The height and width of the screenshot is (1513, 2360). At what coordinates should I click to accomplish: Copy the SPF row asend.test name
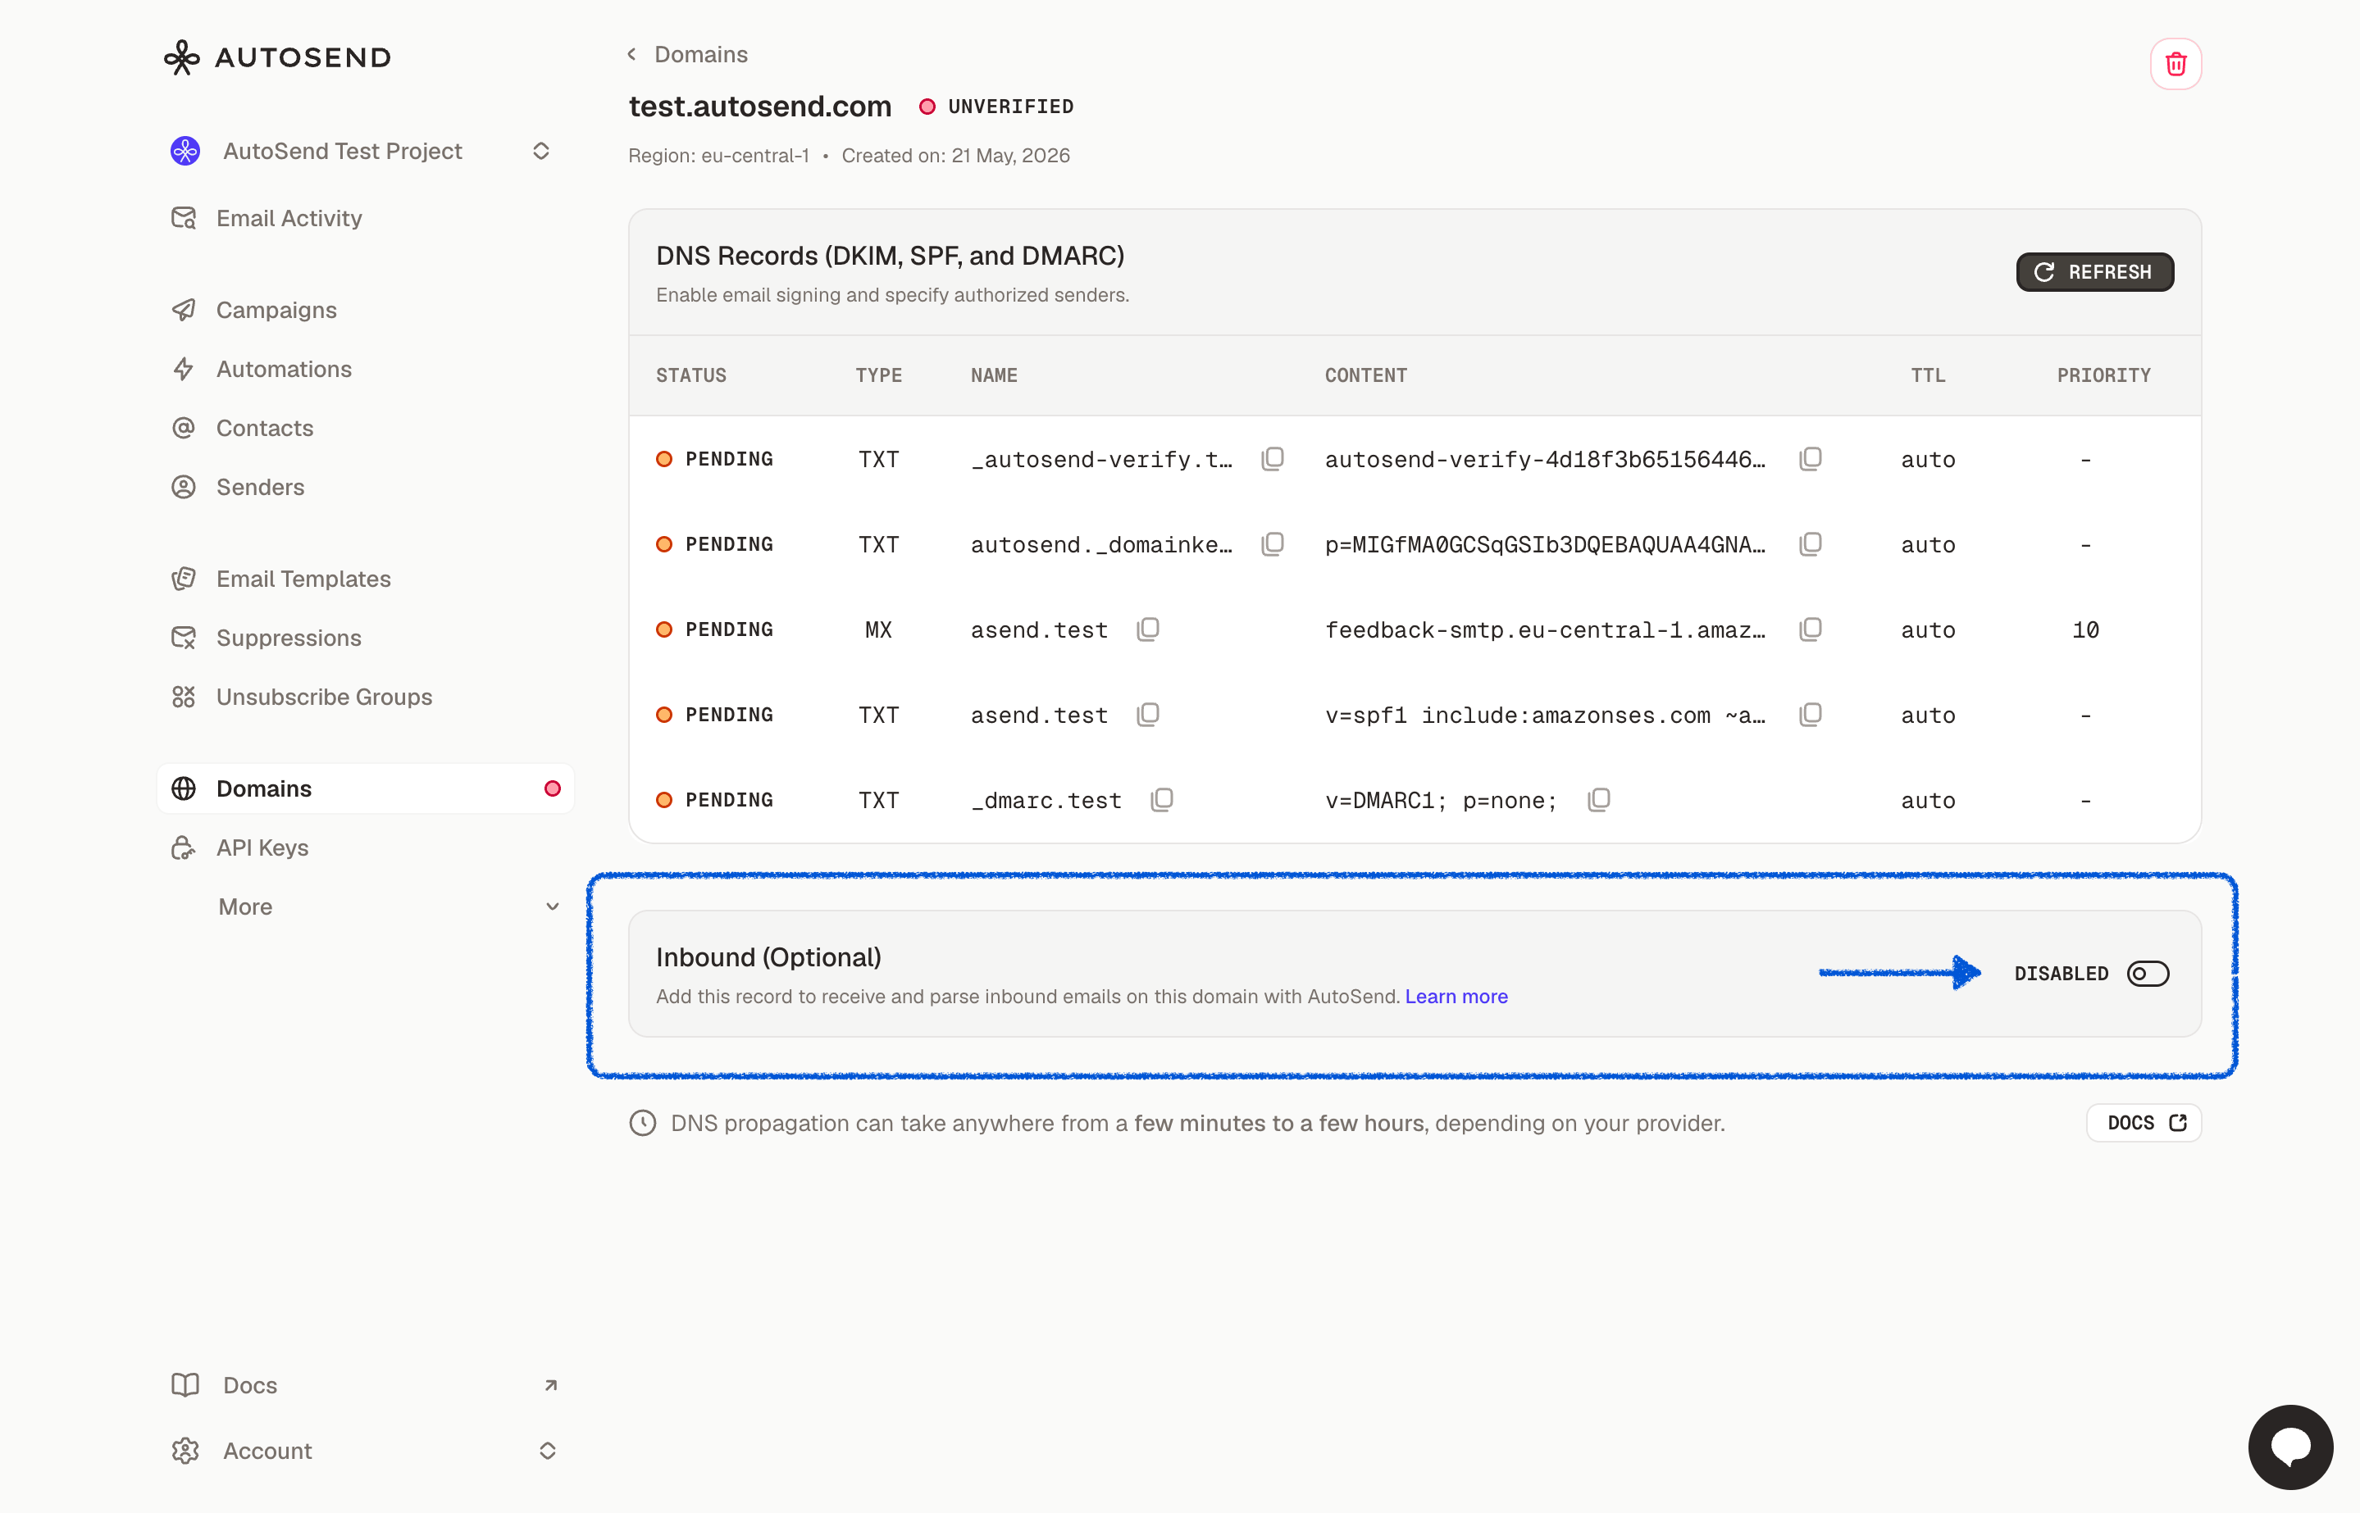point(1148,716)
